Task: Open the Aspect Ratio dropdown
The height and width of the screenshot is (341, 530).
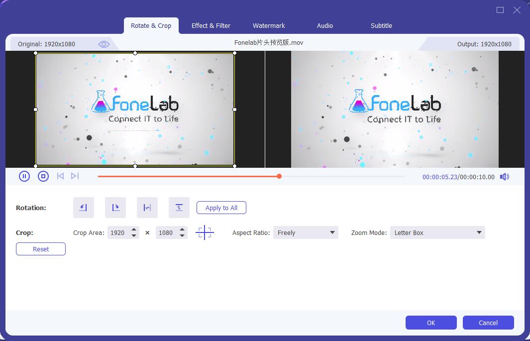Action: tap(306, 232)
